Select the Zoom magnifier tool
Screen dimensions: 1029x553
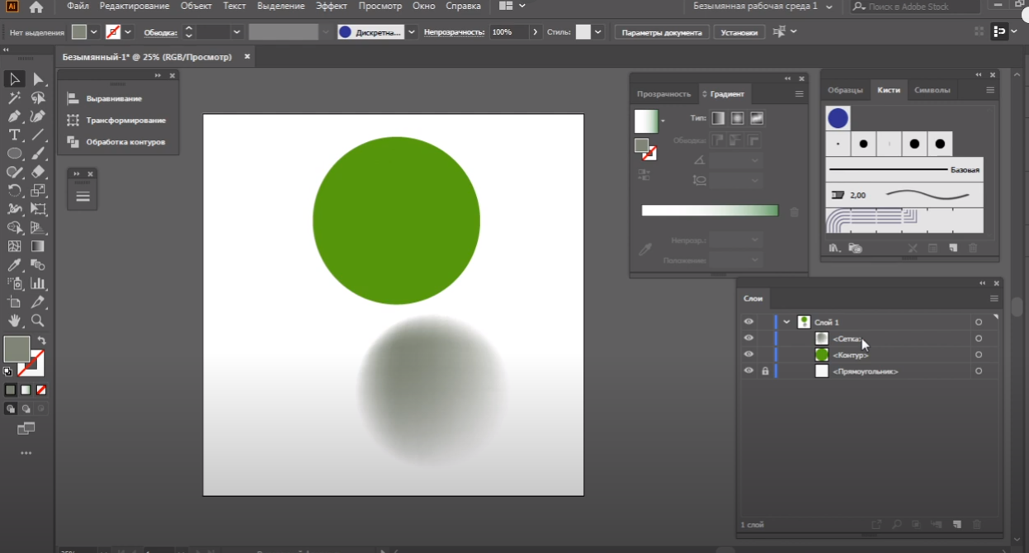(38, 320)
